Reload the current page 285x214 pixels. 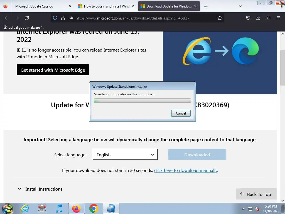(27, 18)
